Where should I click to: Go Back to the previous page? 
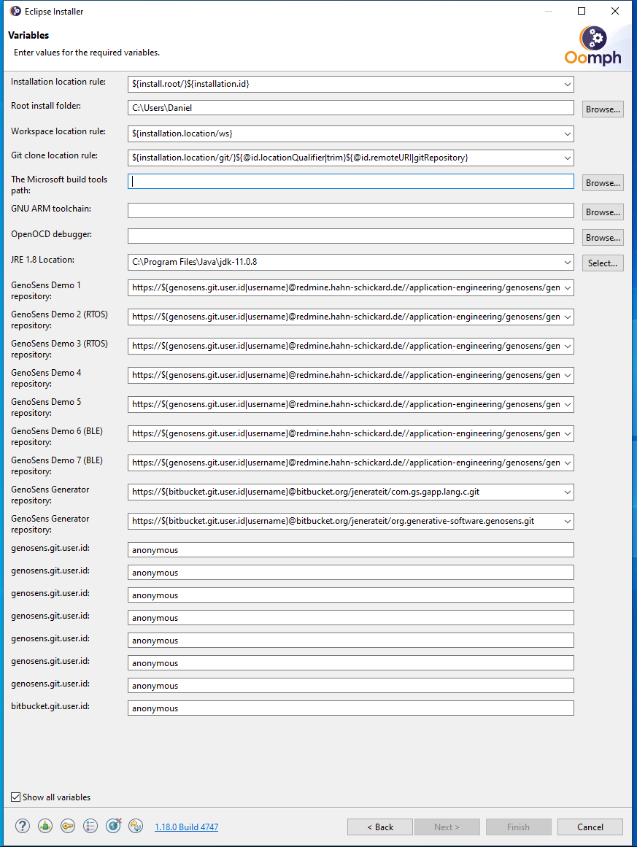pos(380,827)
